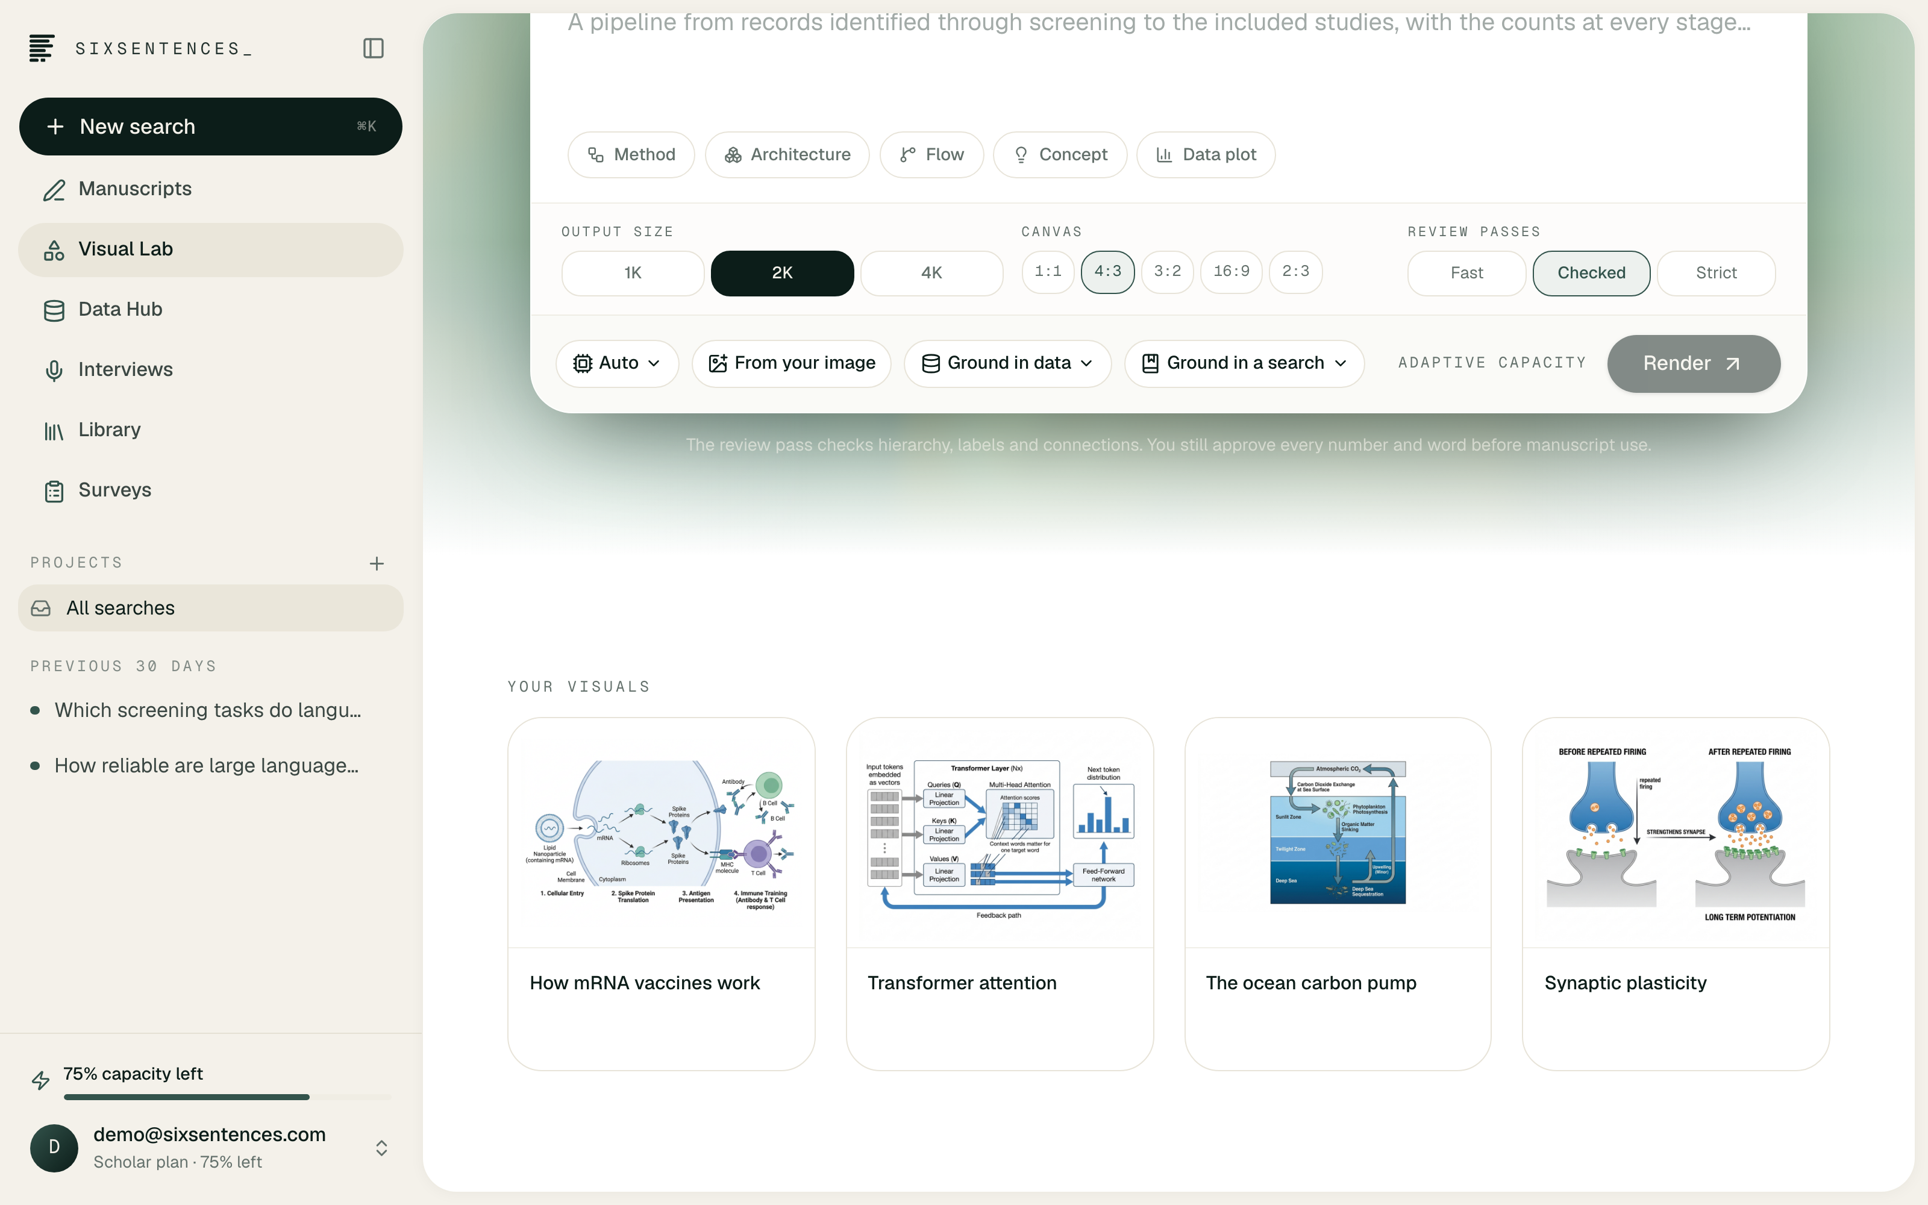Image resolution: width=1928 pixels, height=1205 pixels.
Task: Start a New search
Action: point(210,127)
